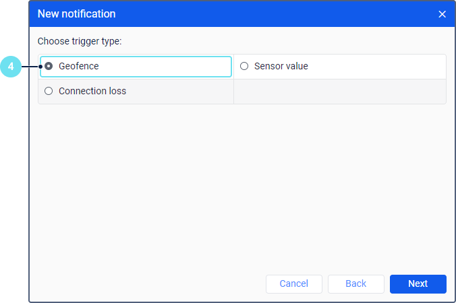
Task: Click the empty cell beside Connection loss
Action: tap(339, 91)
